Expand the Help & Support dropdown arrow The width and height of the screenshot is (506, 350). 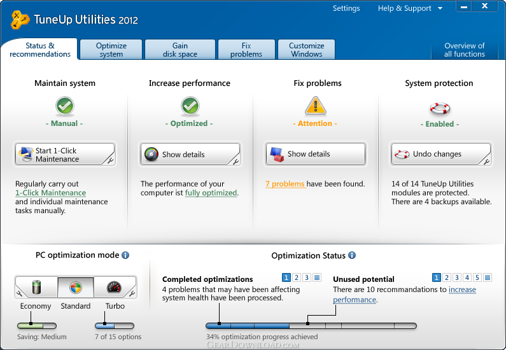coord(440,8)
